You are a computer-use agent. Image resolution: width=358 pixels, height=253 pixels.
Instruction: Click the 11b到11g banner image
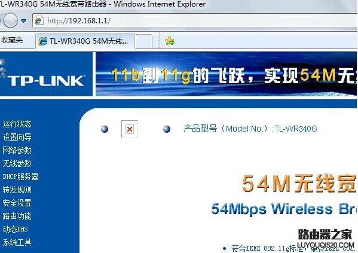click(x=226, y=74)
